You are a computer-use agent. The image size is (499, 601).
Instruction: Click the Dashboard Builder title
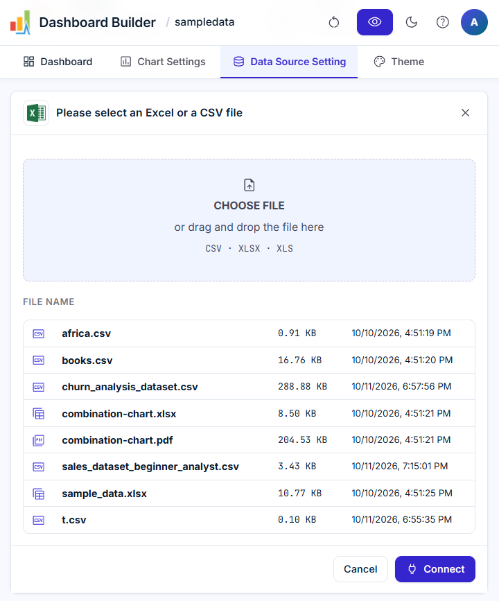97,23
